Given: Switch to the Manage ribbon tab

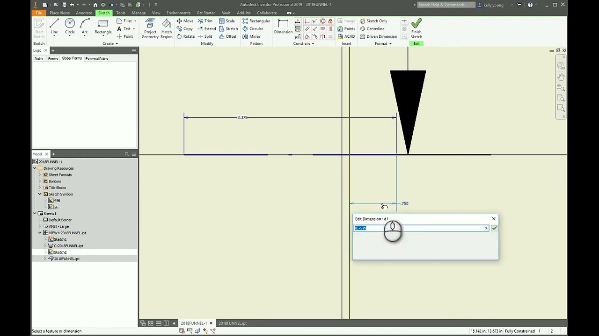Looking at the screenshot, I should click(139, 13).
